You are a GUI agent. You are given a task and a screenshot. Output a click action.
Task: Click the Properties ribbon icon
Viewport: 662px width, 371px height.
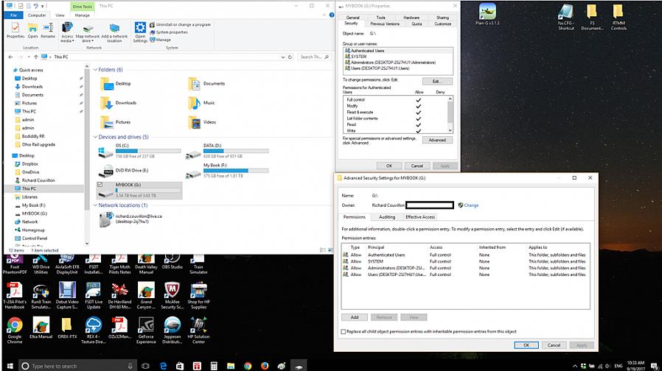click(15, 27)
